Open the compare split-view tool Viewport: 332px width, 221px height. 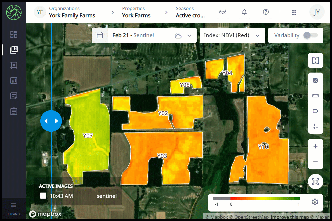[x=315, y=61]
